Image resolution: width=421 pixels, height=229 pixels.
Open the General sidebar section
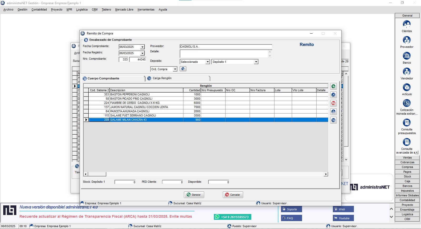coord(407,16)
